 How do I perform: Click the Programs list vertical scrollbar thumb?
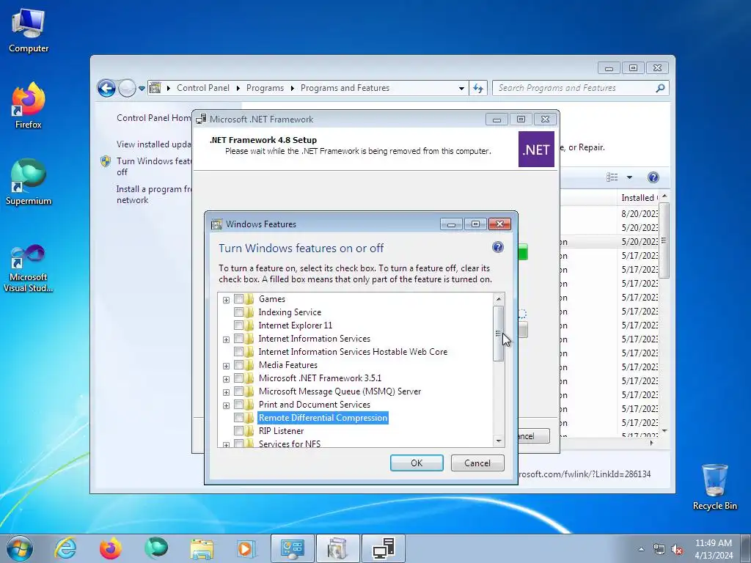(x=664, y=240)
